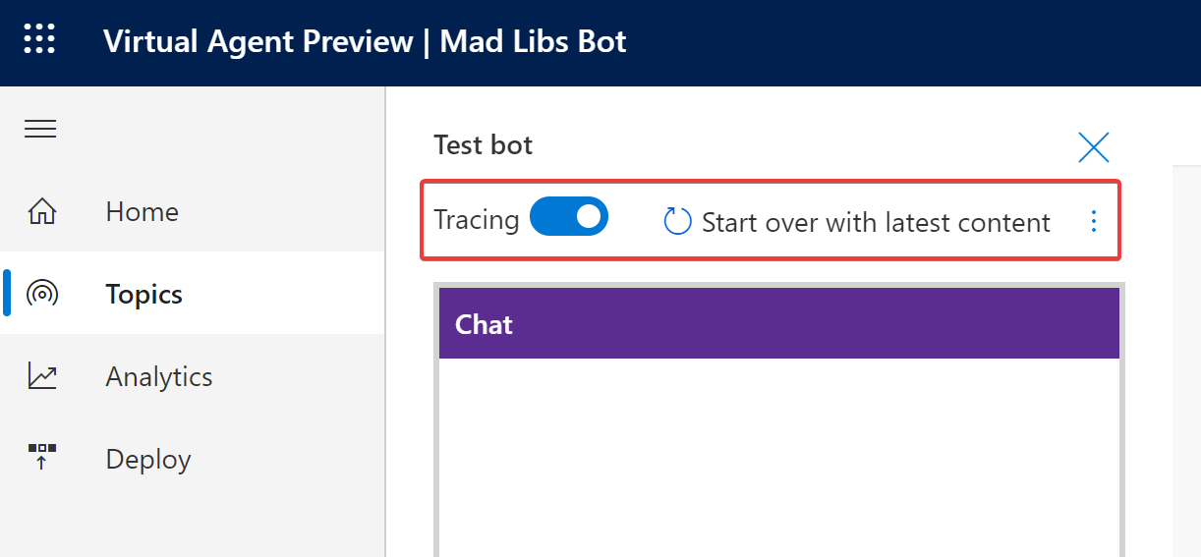This screenshot has width=1201, height=557.
Task: Click the Virtual Agent Preview title
Action: pyautogui.click(x=258, y=42)
